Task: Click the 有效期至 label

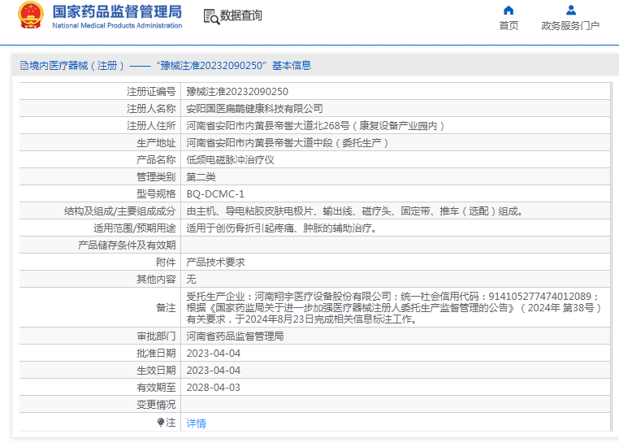Action: [x=156, y=388]
